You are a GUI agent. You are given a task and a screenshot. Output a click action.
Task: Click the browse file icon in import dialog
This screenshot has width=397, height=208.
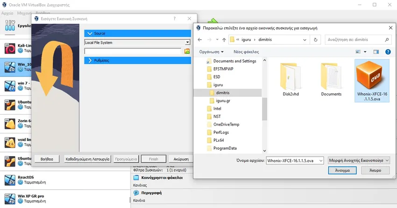(187, 51)
